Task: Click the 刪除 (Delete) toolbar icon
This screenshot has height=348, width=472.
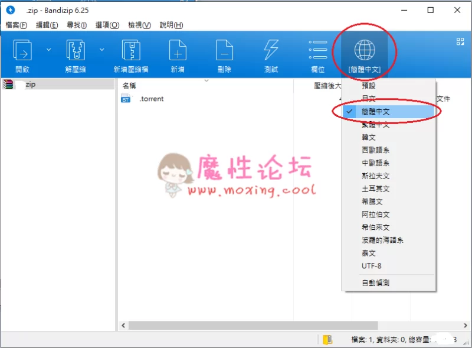Action: point(224,51)
